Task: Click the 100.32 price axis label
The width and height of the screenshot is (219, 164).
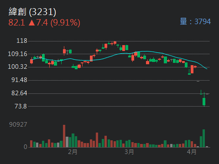Action: point(17,67)
